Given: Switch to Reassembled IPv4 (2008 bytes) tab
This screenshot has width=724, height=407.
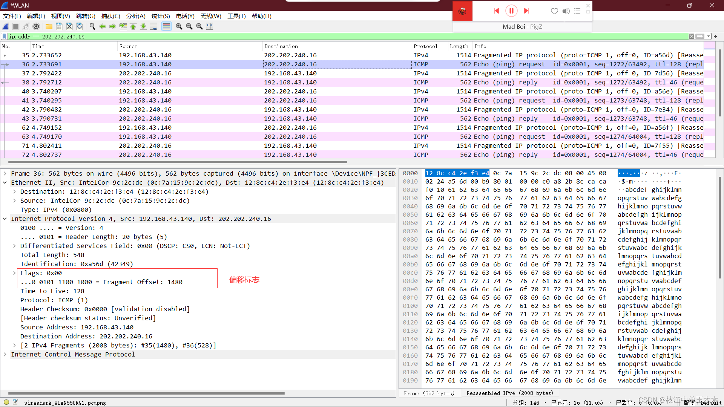Looking at the screenshot, I should click(509, 393).
